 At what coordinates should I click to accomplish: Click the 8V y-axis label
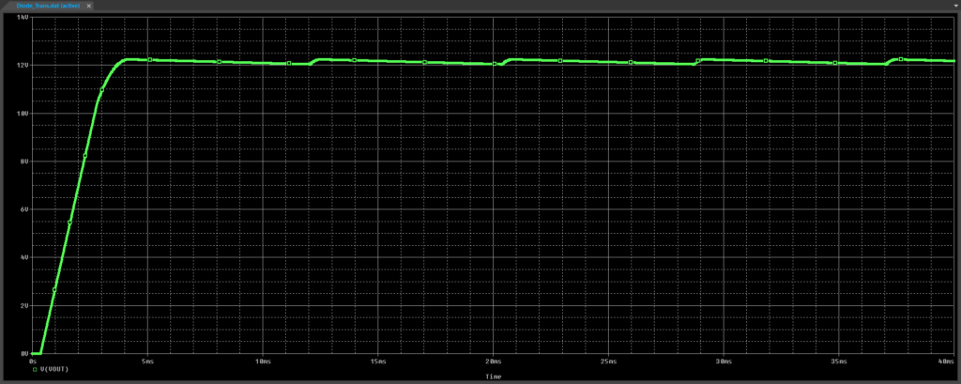coord(23,161)
